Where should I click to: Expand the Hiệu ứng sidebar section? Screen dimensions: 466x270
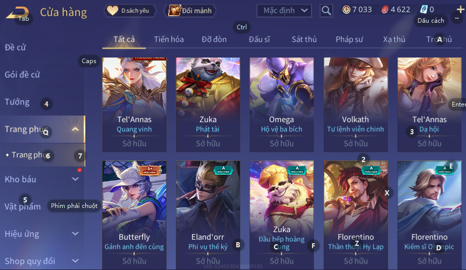click(76, 234)
